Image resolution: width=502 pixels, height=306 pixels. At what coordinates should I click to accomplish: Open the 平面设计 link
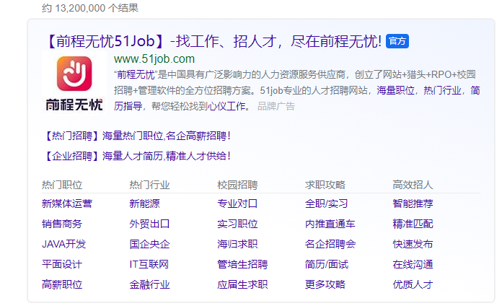(x=62, y=264)
